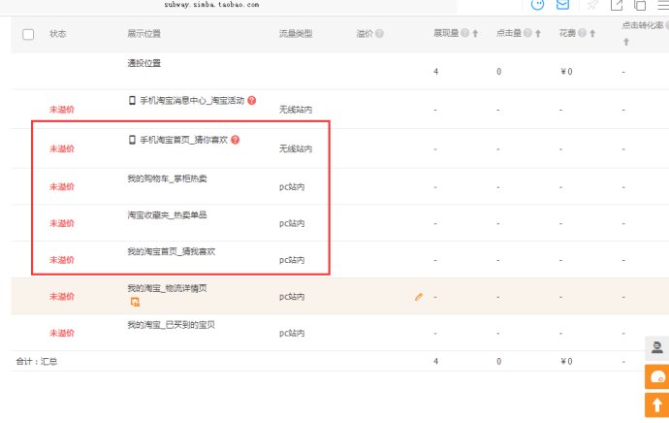Edit premium with pencil icon in 物流详情页 row
669x423 pixels.
(x=419, y=297)
